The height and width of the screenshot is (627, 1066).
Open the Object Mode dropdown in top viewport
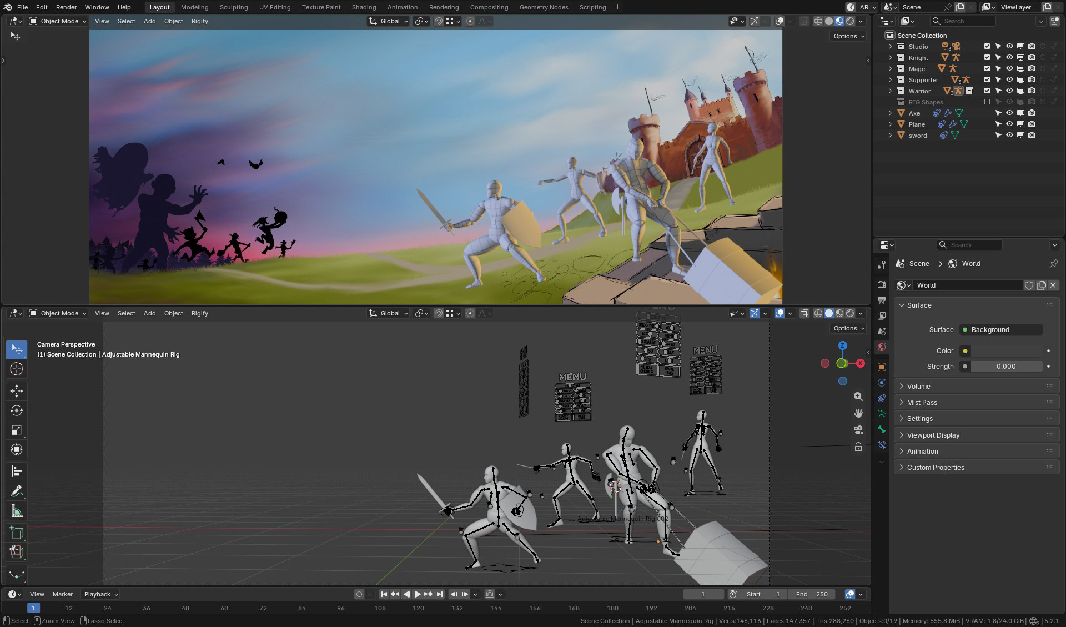[58, 21]
